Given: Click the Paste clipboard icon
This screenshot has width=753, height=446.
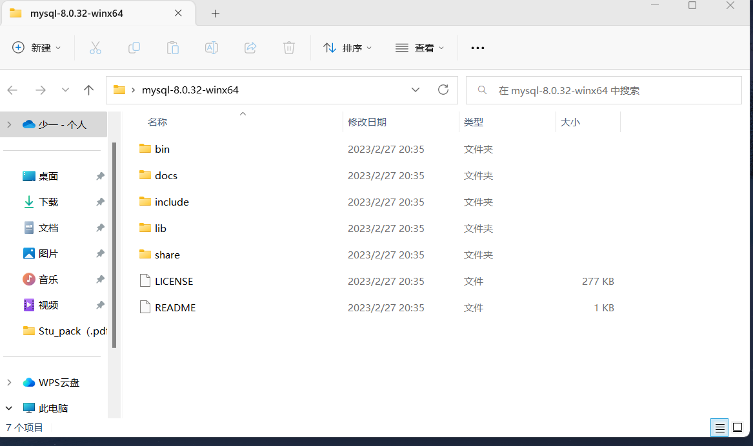Looking at the screenshot, I should click(173, 48).
